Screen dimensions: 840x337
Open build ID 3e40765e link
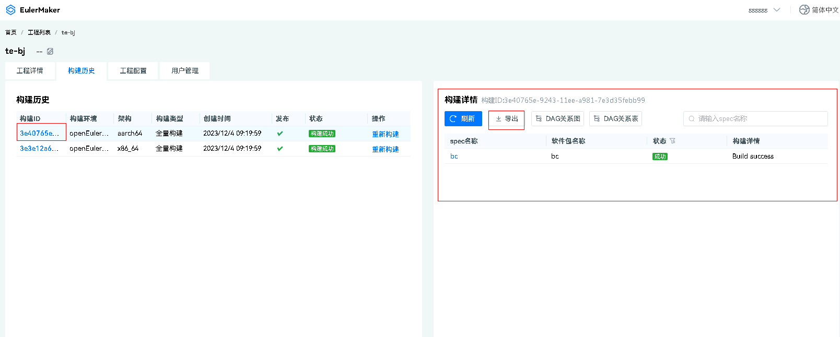click(39, 133)
